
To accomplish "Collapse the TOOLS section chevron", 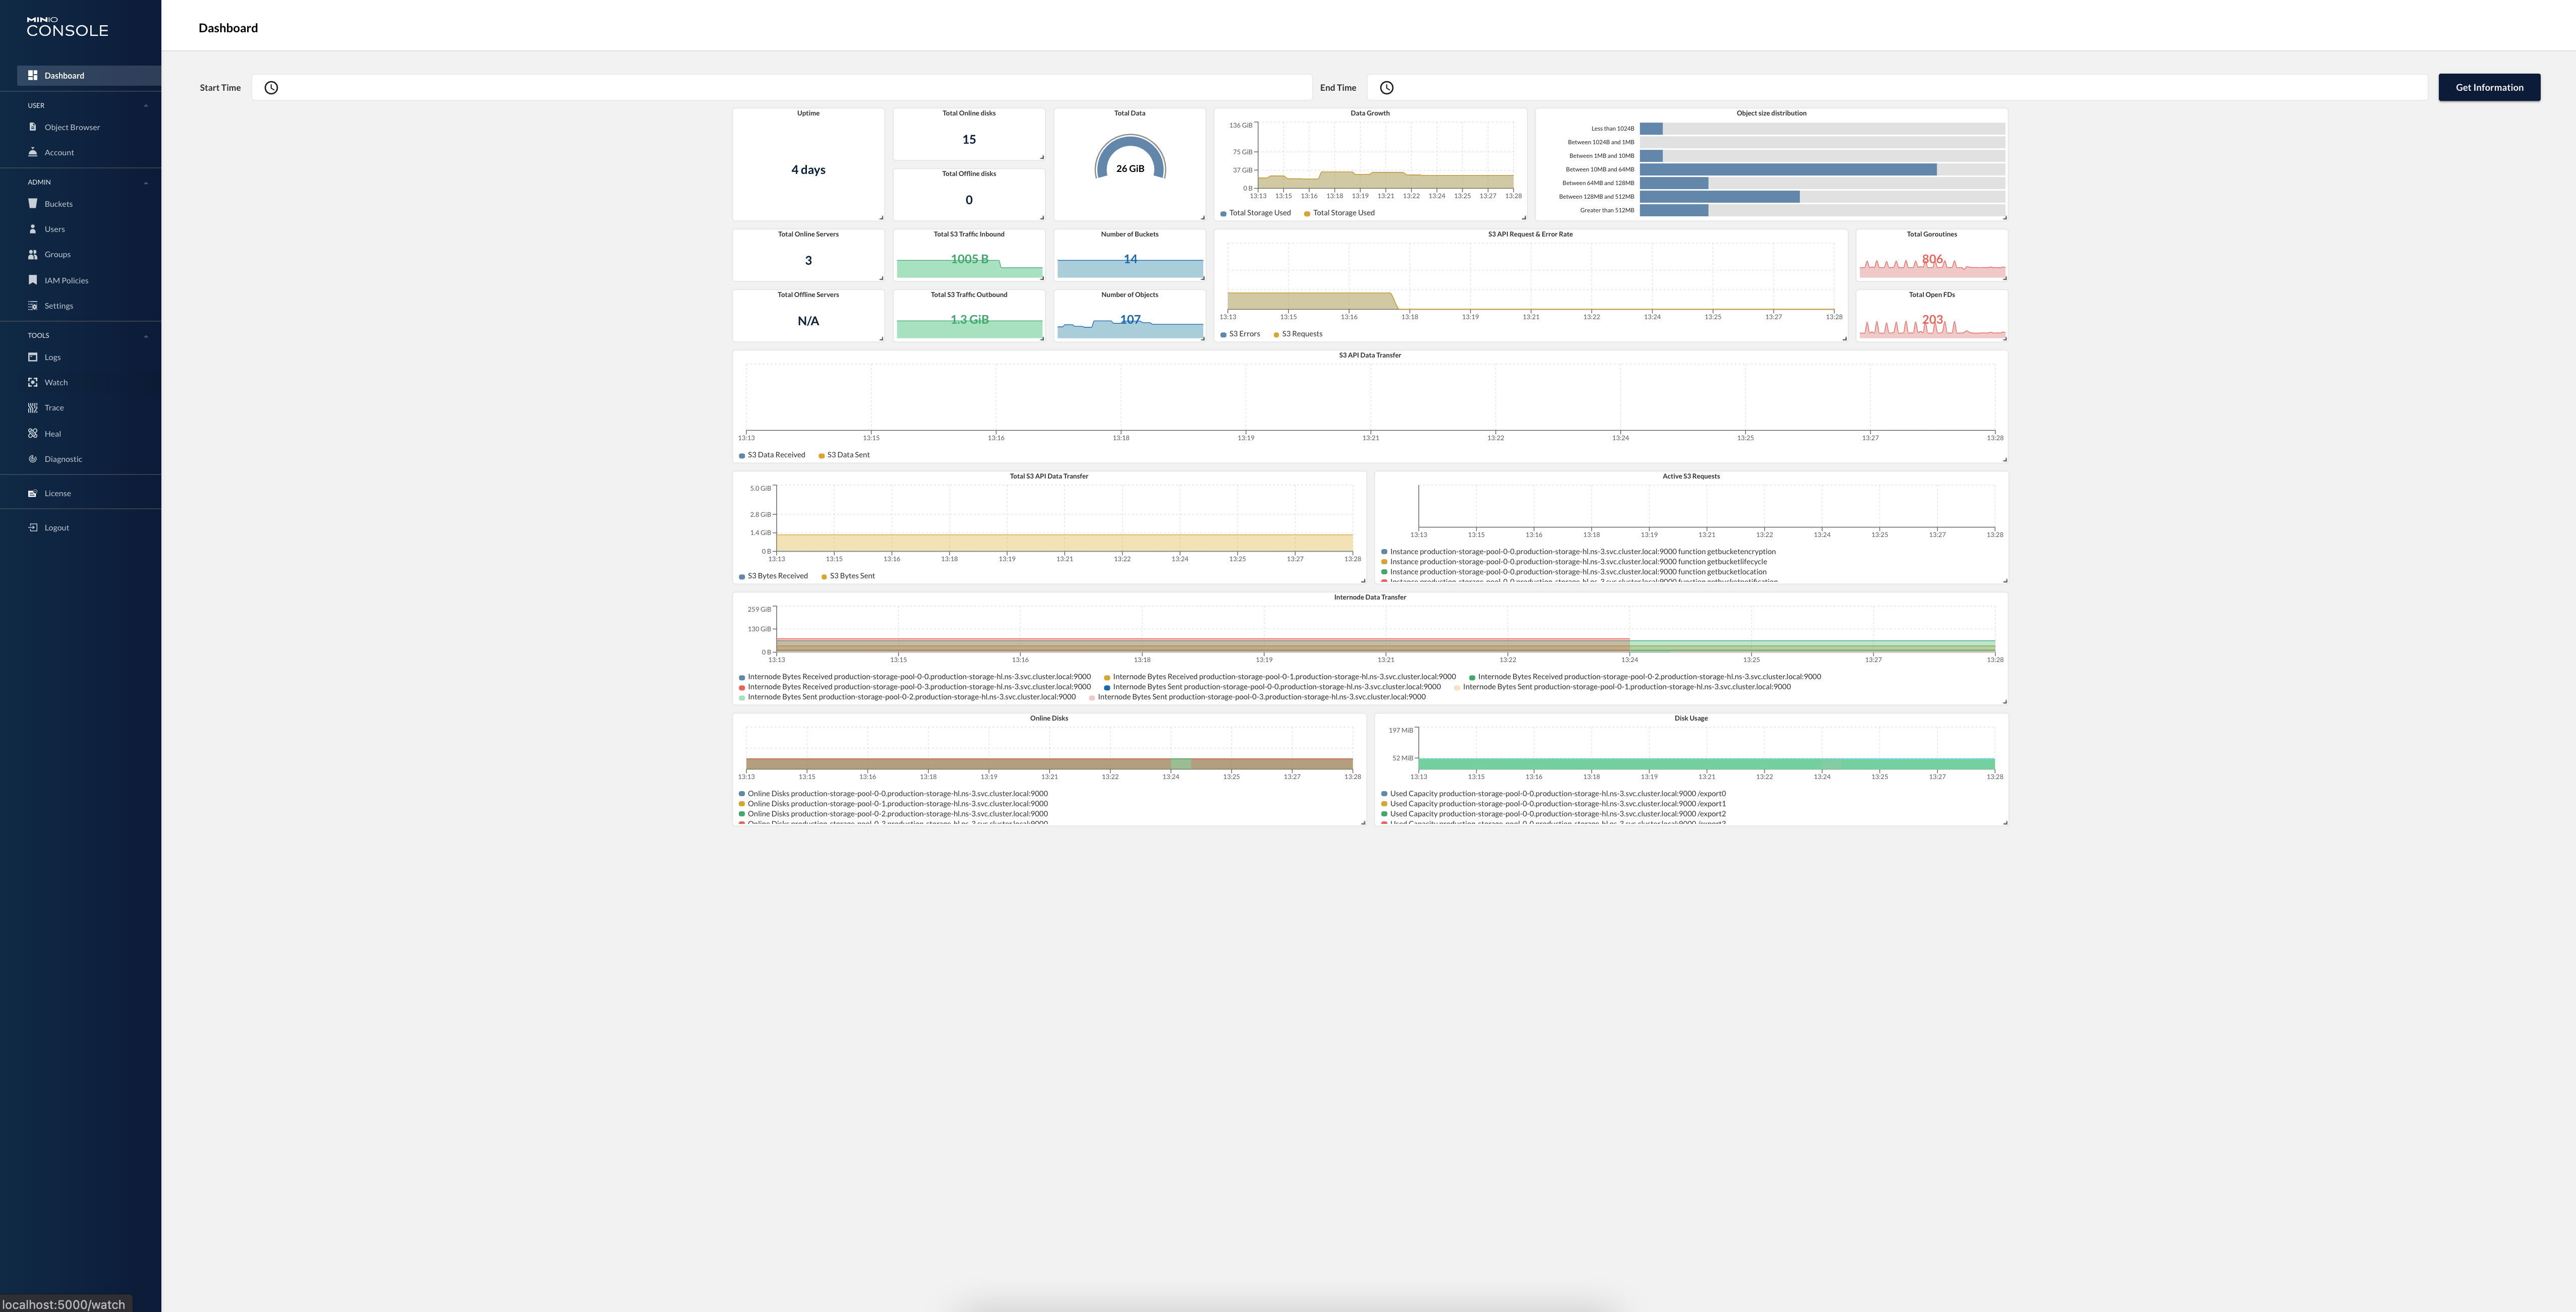I will [146, 336].
